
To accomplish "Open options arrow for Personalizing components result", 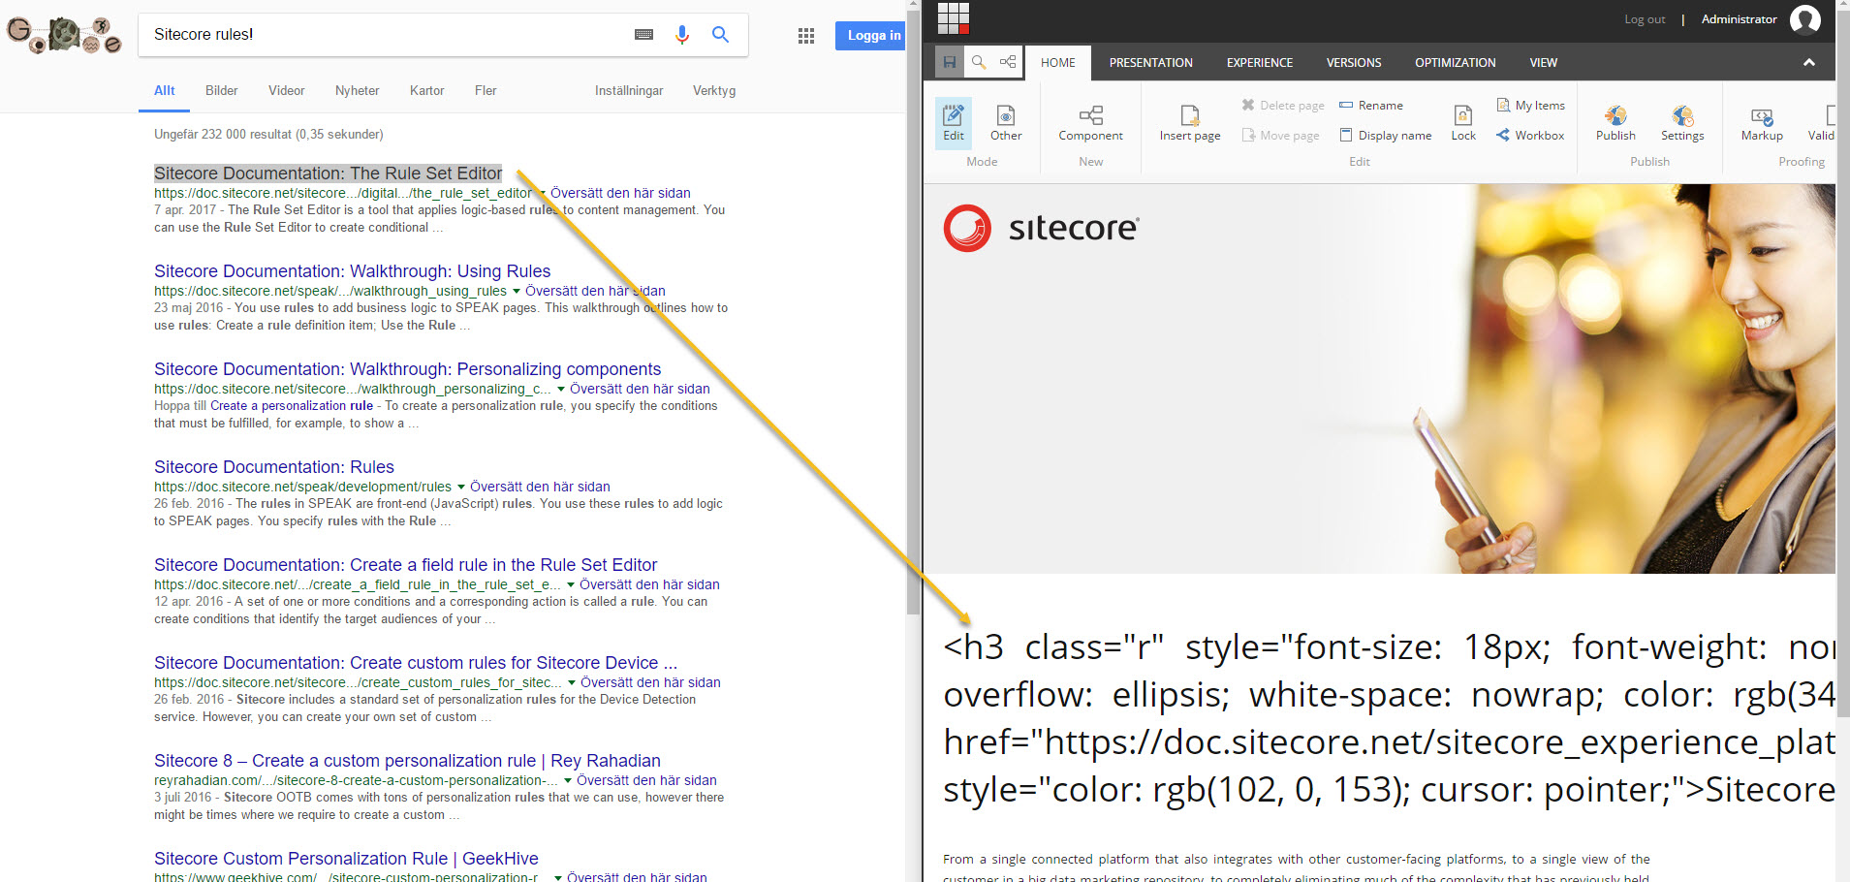I will click(561, 389).
